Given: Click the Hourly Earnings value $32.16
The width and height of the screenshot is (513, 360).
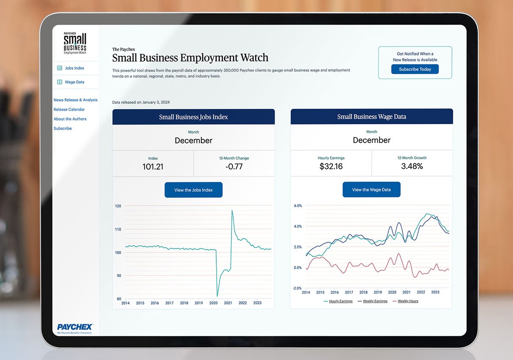Looking at the screenshot, I should (331, 166).
